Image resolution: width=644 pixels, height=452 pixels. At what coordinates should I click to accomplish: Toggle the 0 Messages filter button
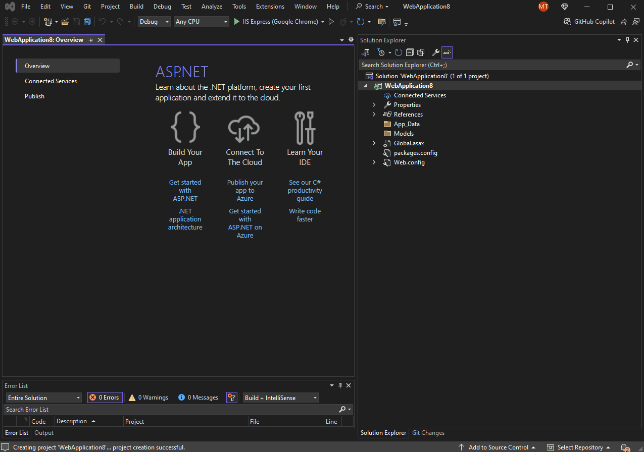click(x=199, y=398)
